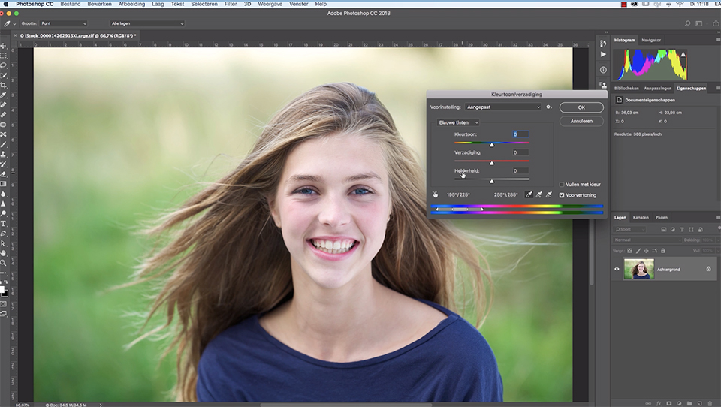
Task: Click the Wi-Fi icon in the macOS menu bar
Action: [x=680, y=4]
